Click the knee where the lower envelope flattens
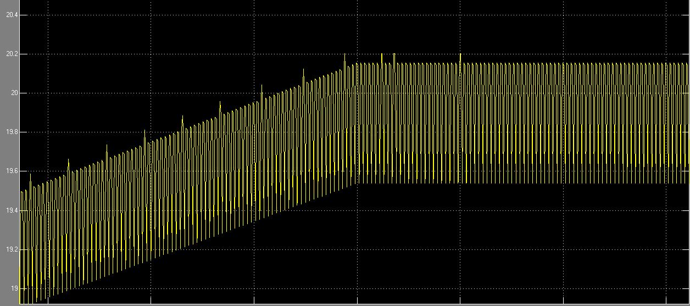Viewport: 690px width, 306px height. 357,183
